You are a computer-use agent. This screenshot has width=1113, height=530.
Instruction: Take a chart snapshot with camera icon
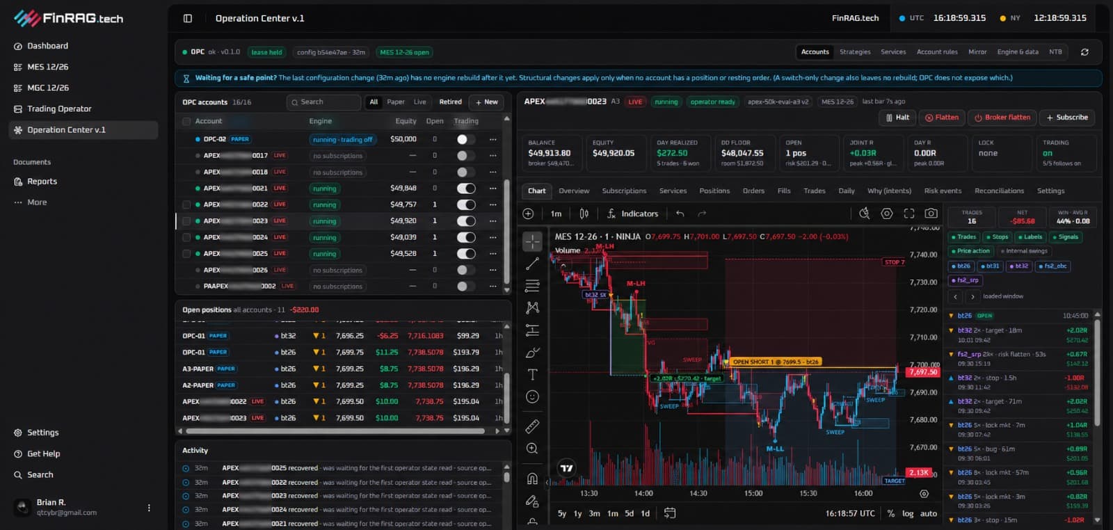pyautogui.click(x=931, y=214)
